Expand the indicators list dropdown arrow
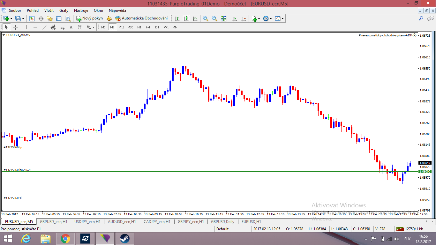Screen dimensions: 436x245 pyautogui.click(x=259, y=19)
